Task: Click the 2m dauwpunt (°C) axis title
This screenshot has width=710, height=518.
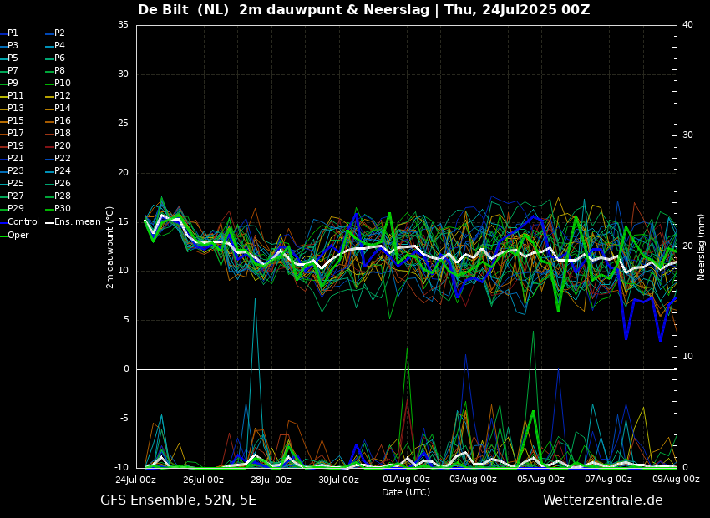Action: [x=109, y=247]
